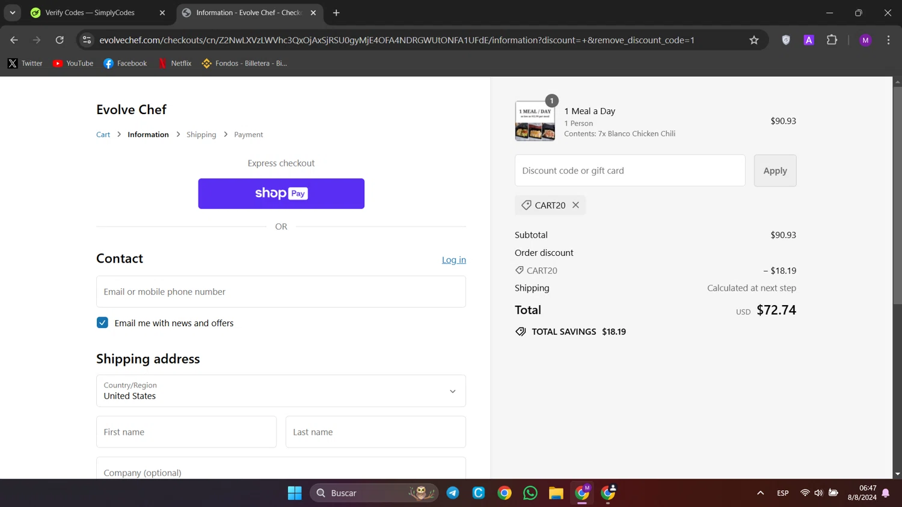The image size is (902, 507).
Task: Remove the CART20 discount code
Action: [x=575, y=205]
